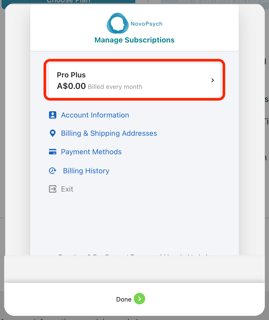The image size is (269, 320).
Task: Click the Account Information person icon
Action: click(53, 115)
